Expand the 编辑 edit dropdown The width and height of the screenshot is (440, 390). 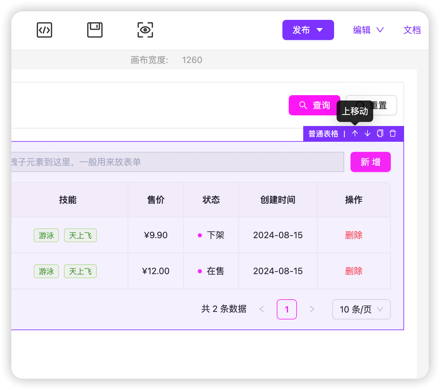pyautogui.click(x=368, y=30)
